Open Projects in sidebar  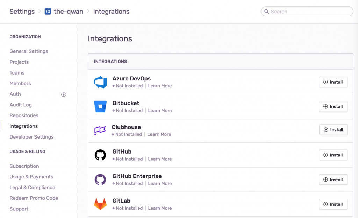click(19, 62)
